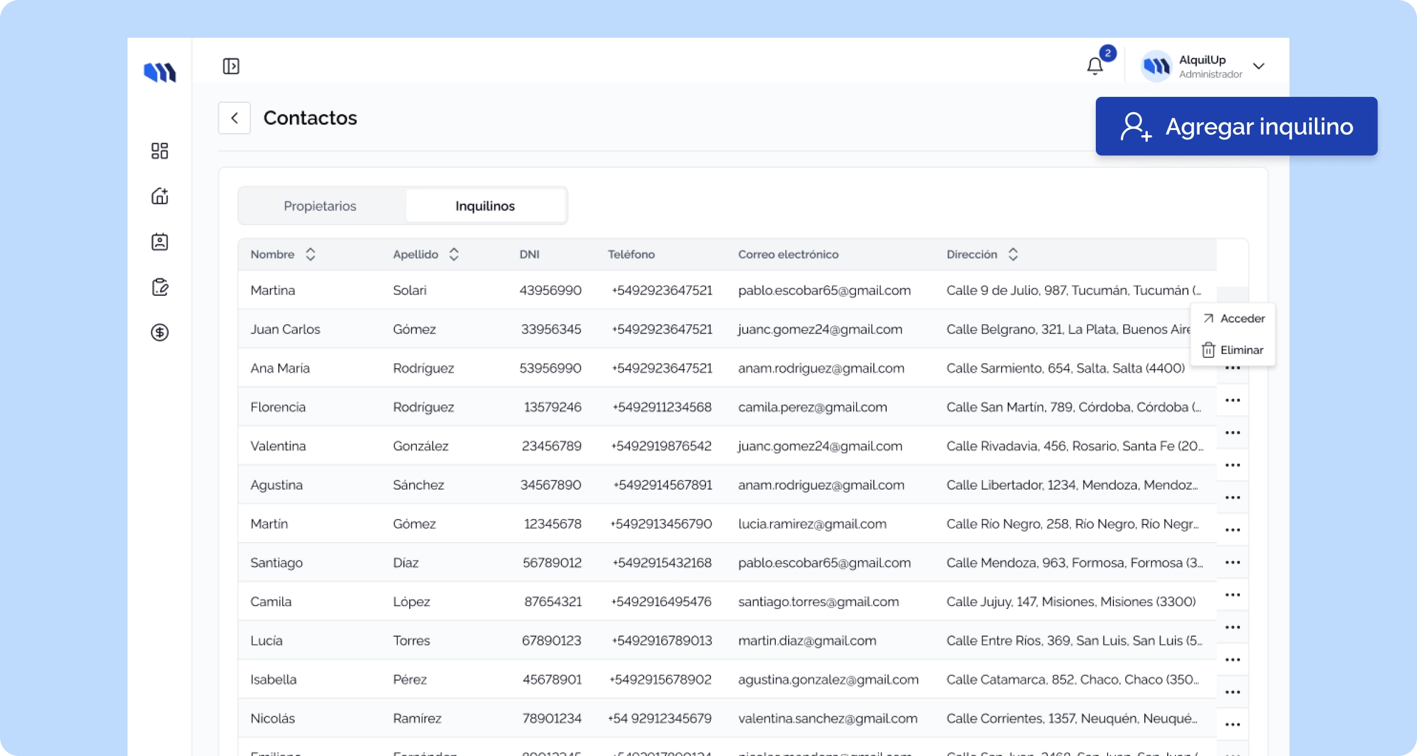Image resolution: width=1417 pixels, height=756 pixels.
Task: Click the add property house icon
Action: click(159, 196)
